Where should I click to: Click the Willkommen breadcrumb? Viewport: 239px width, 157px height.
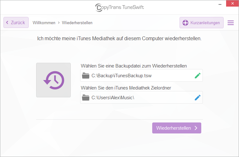(x=44, y=23)
